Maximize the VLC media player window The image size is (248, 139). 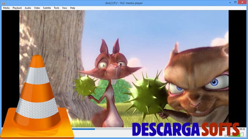(235, 2)
